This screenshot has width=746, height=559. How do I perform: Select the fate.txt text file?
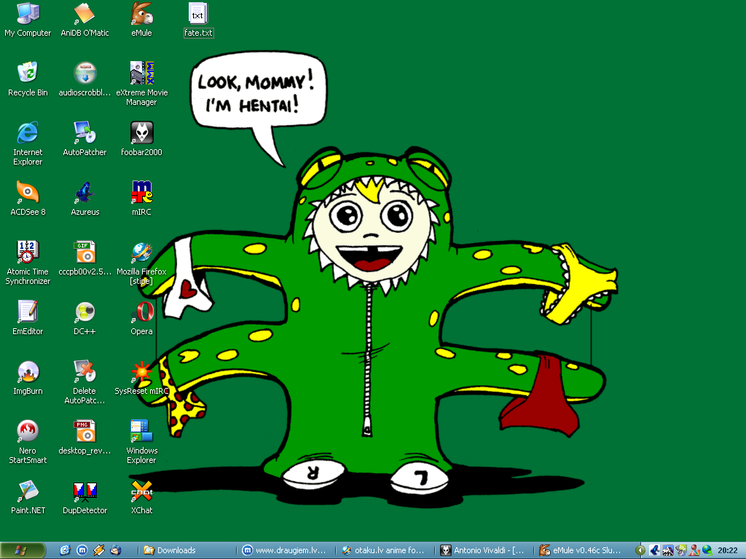198,20
